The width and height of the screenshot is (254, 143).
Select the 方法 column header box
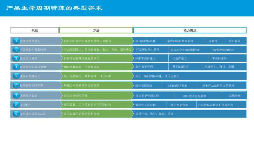coord(96,30)
